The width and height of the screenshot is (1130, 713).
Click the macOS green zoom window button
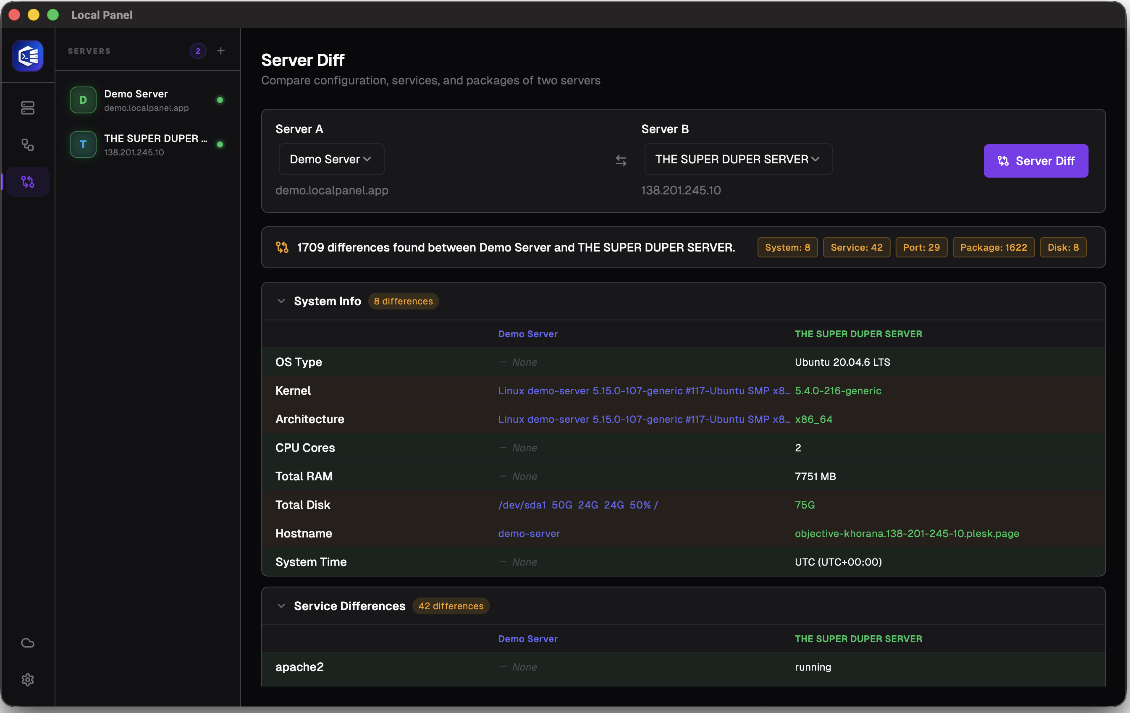coord(53,15)
